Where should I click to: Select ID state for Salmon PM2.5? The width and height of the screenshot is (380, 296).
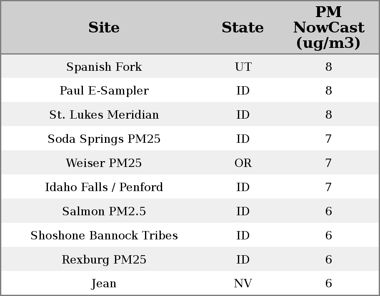click(x=243, y=211)
